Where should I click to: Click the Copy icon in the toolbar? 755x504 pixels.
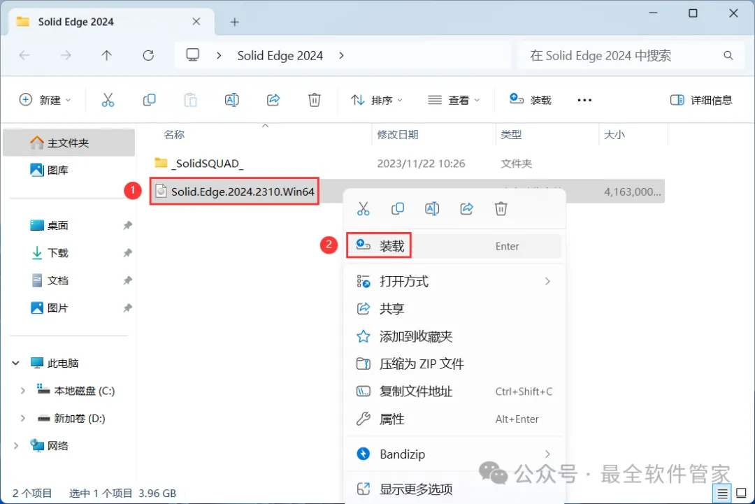(x=150, y=100)
